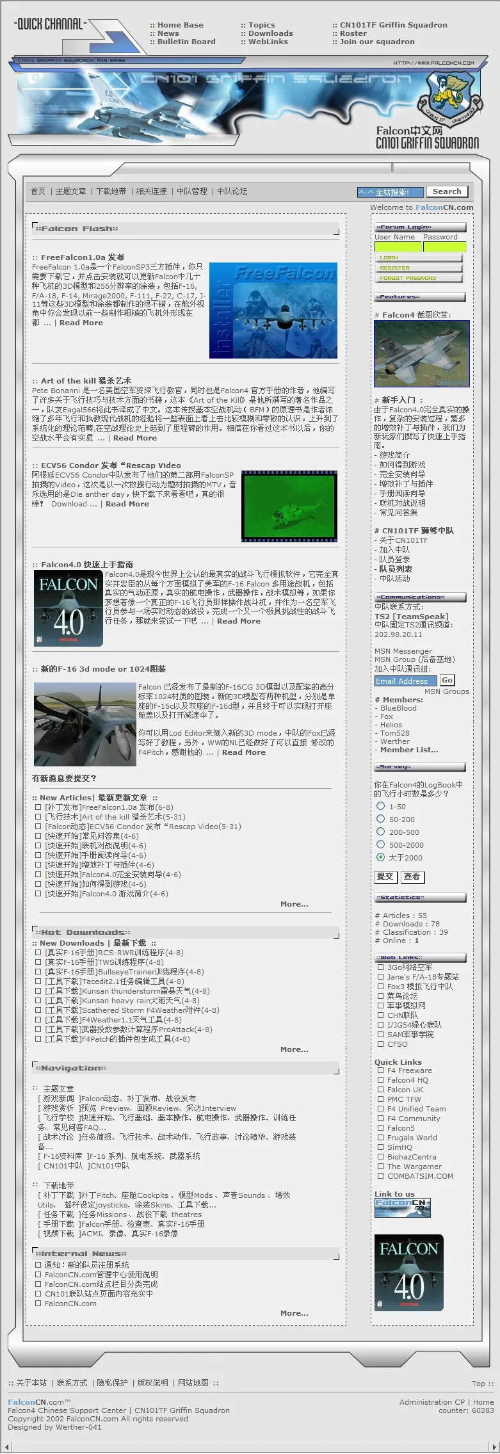This screenshot has width=500, height=1454.
Task: Click the Falcon 4.0 box art in the quick-start article
Action: coord(69,608)
